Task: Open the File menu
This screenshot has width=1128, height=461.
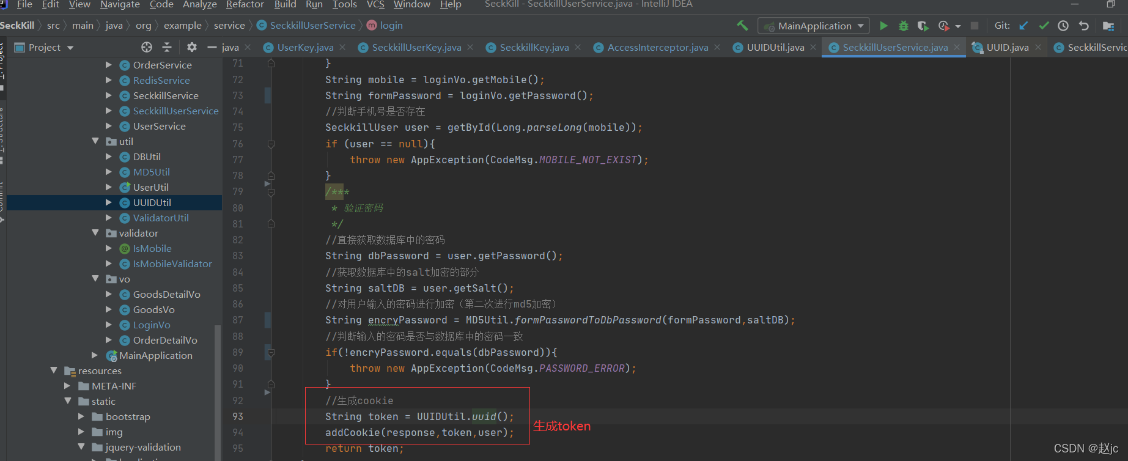Action: point(24,4)
